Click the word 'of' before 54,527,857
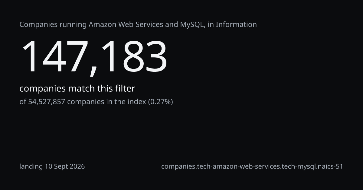 (23, 102)
